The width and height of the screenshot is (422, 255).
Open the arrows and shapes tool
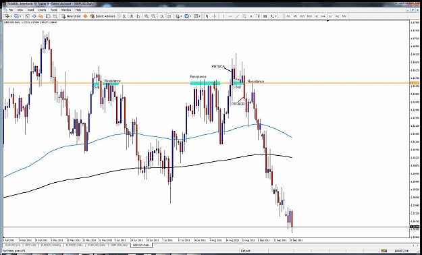click(x=272, y=16)
